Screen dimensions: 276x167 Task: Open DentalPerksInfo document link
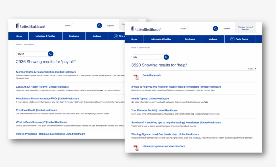(151, 75)
